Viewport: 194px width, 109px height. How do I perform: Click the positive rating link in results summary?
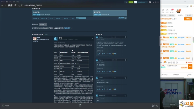pos(67,28)
